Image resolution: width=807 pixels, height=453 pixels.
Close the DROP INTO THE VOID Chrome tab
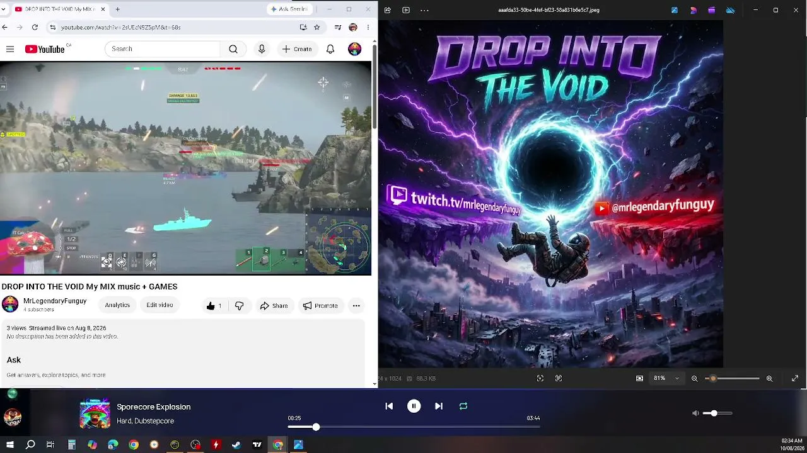pos(103,9)
